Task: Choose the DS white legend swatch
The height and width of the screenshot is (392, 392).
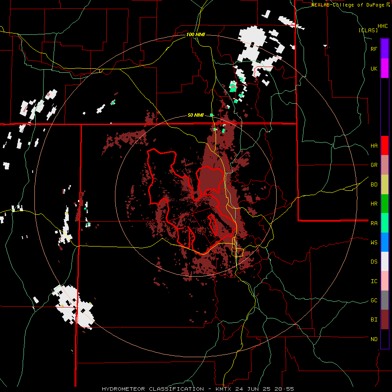Action: click(385, 261)
